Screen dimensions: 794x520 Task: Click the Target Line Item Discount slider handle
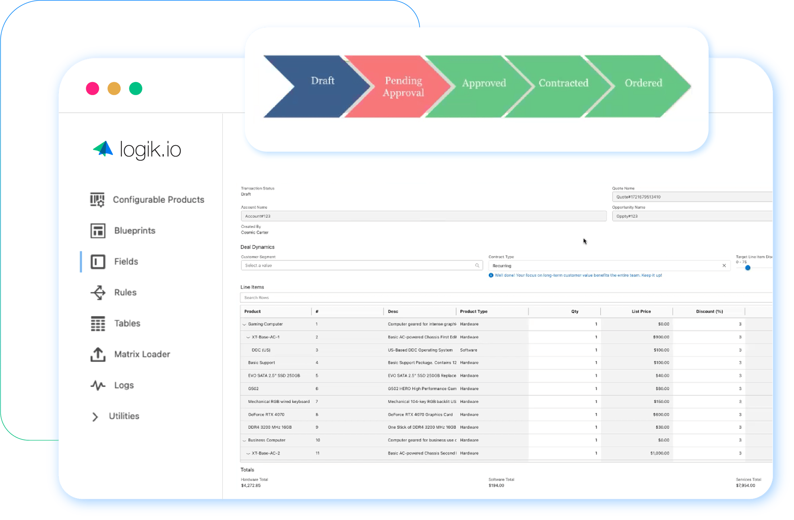[748, 268]
